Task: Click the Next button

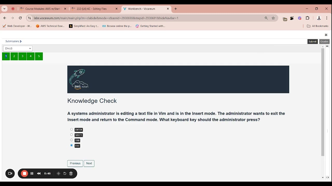Action: (x=89, y=163)
